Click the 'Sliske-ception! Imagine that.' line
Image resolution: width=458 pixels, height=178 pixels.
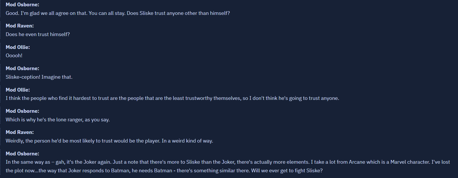coord(39,77)
